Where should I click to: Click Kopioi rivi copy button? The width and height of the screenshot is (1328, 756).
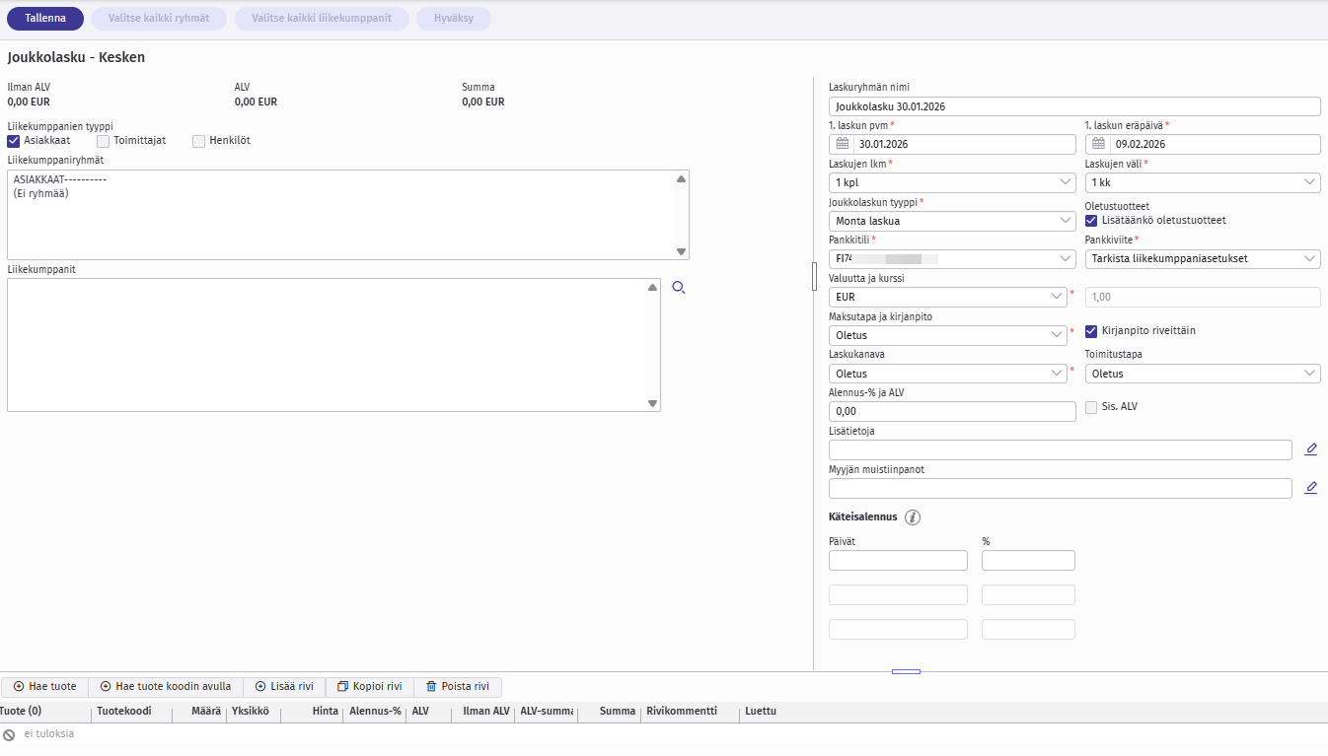(369, 687)
